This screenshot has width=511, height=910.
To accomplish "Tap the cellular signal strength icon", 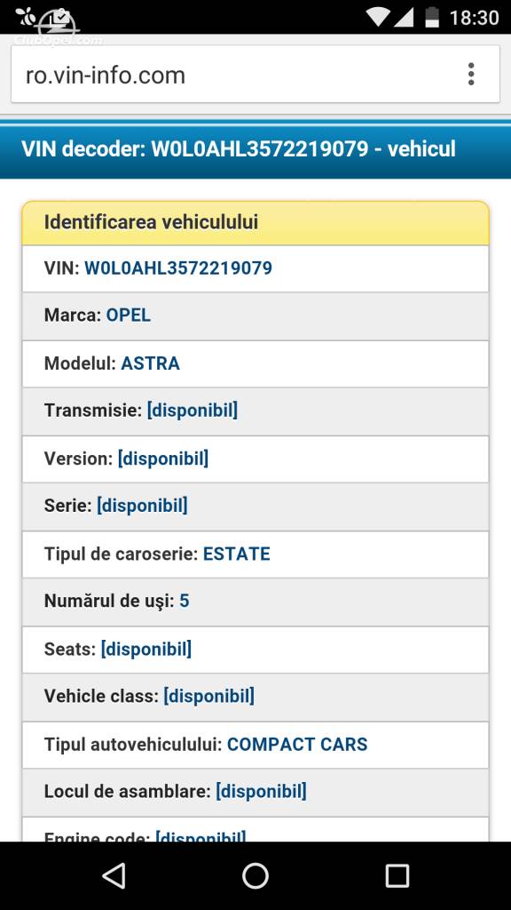I will [x=404, y=17].
